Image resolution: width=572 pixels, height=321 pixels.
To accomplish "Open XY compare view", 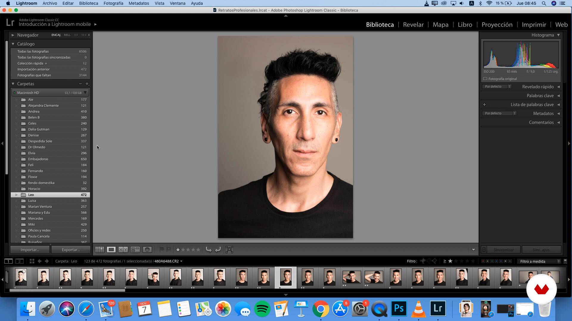I will 123,250.
